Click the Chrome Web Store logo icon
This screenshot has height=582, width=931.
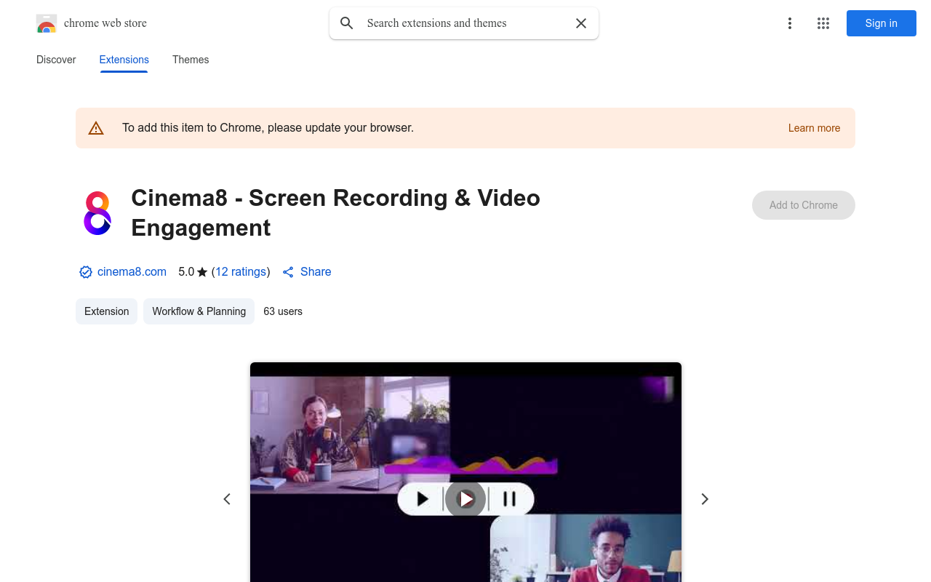[x=47, y=23]
